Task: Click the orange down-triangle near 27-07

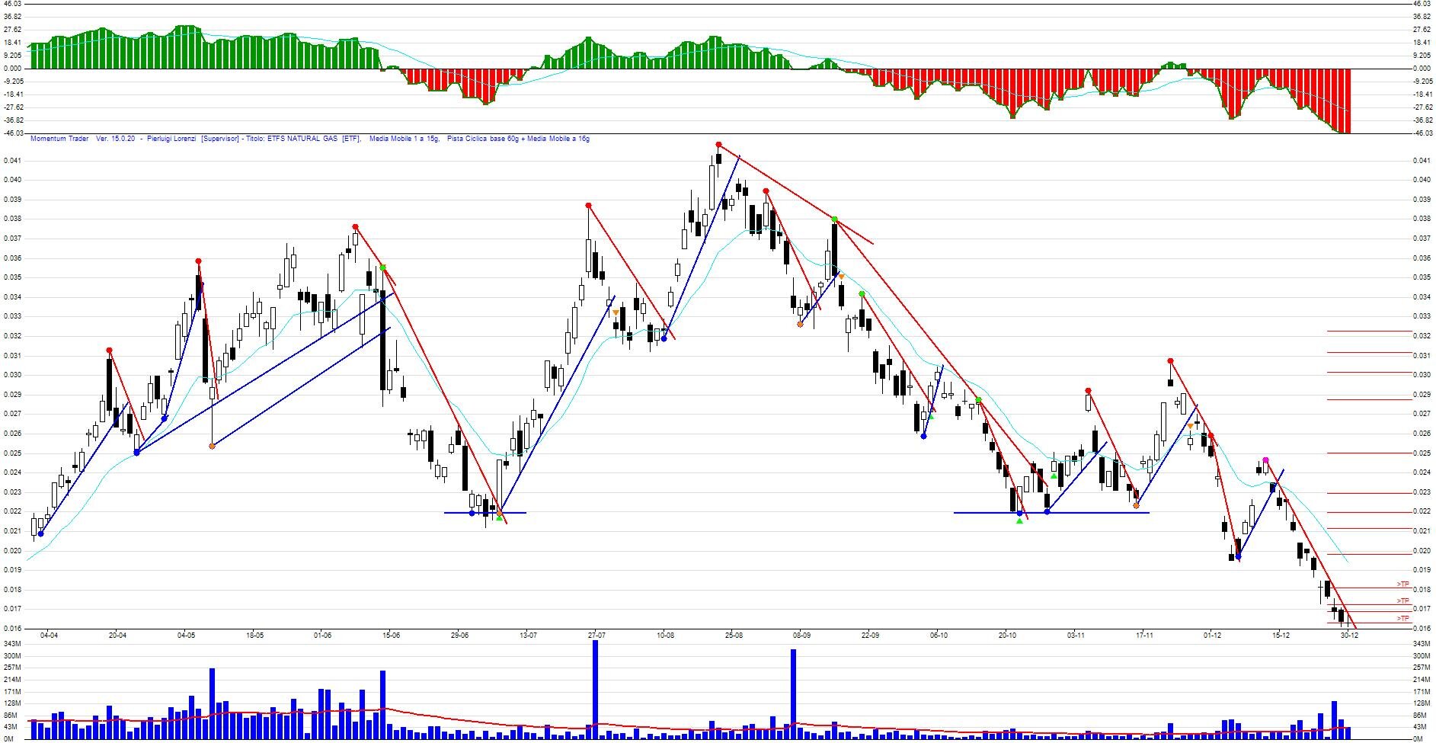Action: 616,312
